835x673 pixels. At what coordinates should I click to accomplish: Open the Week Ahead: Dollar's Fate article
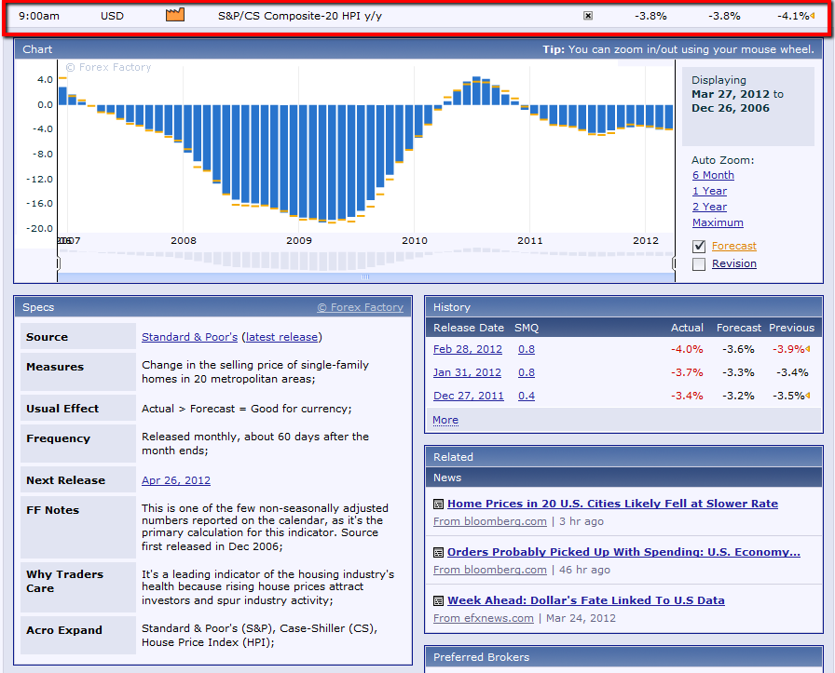coord(586,600)
